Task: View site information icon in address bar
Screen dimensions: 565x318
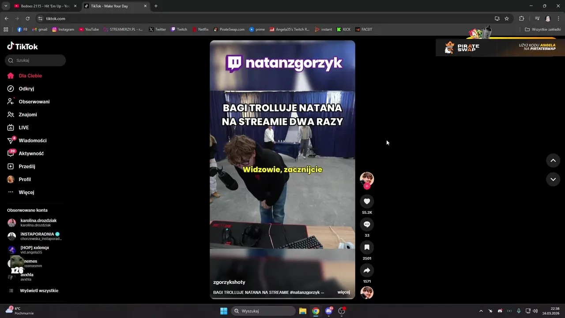Action: (x=40, y=19)
